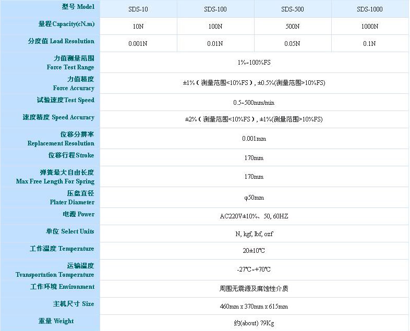Screen dimensions: 410x331
Task: Select the 0.5~500mm/min test speed value
Action: click(254, 103)
